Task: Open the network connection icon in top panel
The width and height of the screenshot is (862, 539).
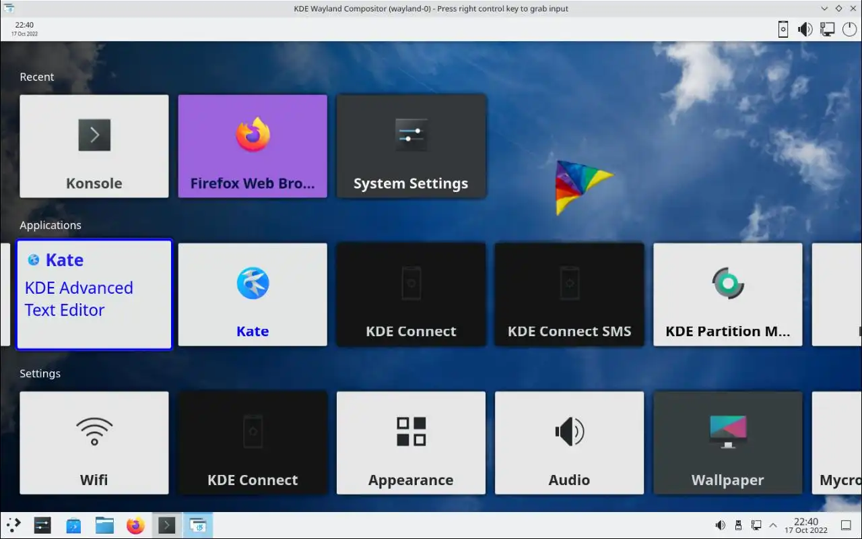Action: pos(827,30)
